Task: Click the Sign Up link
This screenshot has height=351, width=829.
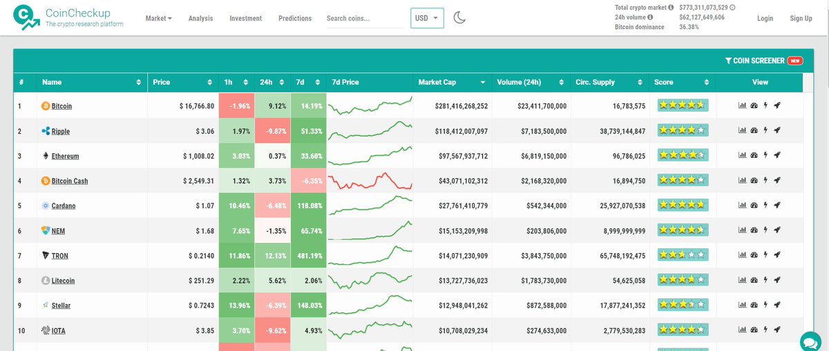Action: point(801,19)
